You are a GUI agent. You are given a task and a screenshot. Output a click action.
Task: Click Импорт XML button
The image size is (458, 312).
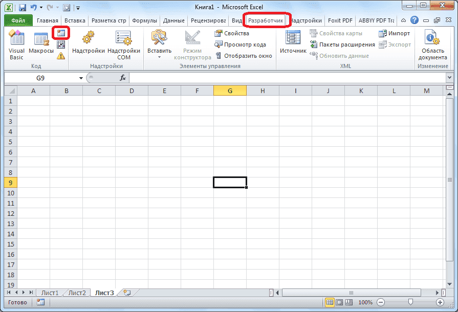[x=395, y=33]
